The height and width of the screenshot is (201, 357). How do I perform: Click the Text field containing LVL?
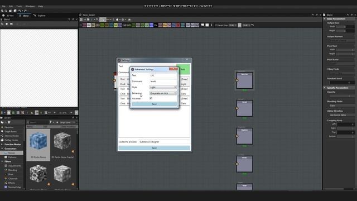[163, 75]
